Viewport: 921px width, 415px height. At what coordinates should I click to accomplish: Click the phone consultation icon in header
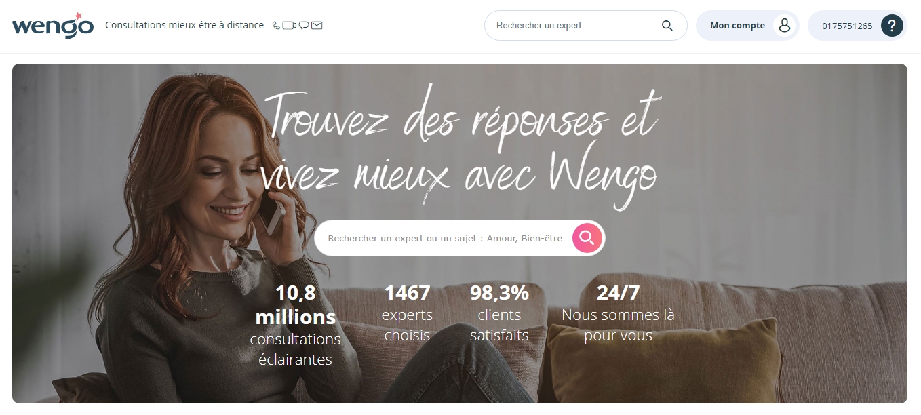276,26
